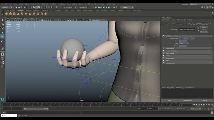The height and width of the screenshot is (120, 214).
Task: Click the Select button at the panel bottom
Action: [x=170, y=100]
